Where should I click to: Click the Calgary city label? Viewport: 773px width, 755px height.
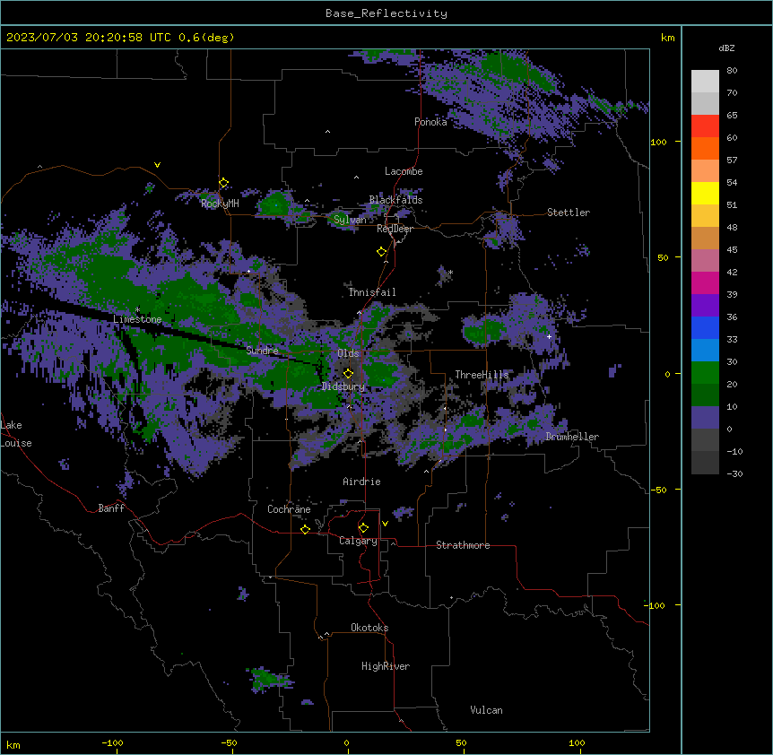[358, 541]
